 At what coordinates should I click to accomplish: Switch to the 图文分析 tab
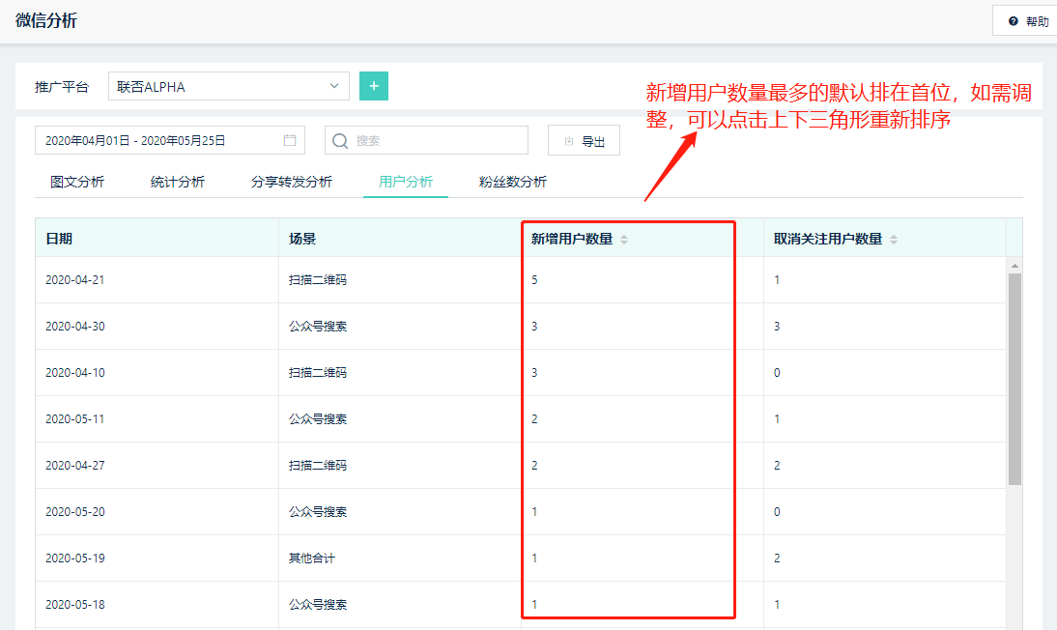click(x=77, y=182)
